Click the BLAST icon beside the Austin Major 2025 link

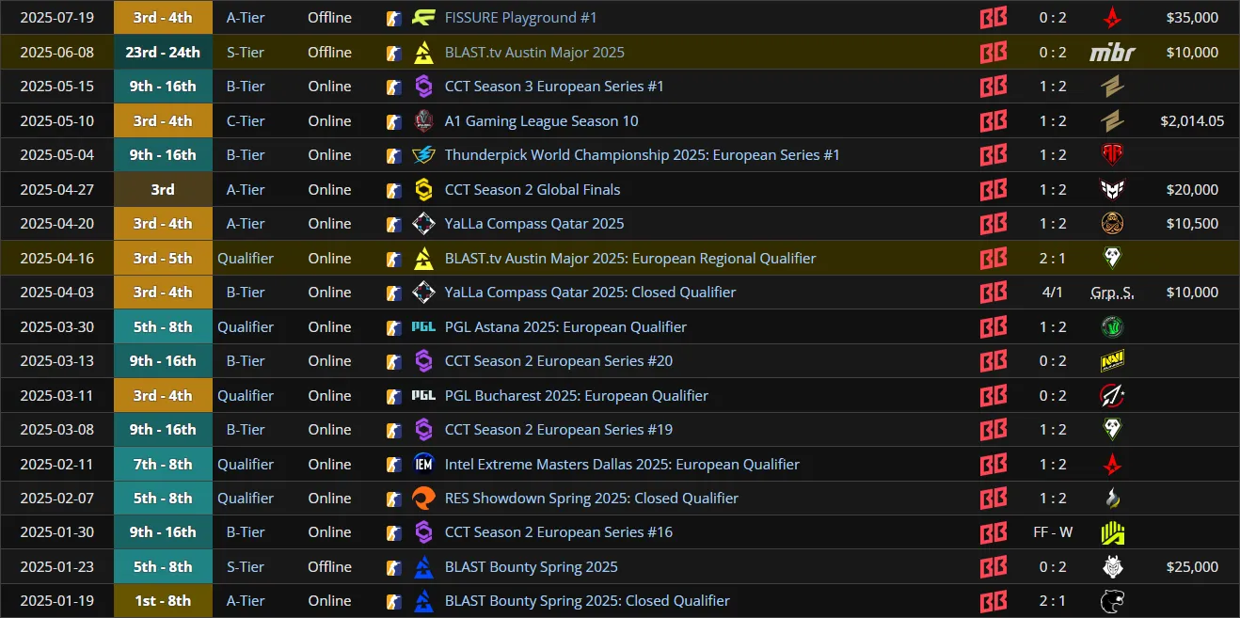(x=423, y=53)
